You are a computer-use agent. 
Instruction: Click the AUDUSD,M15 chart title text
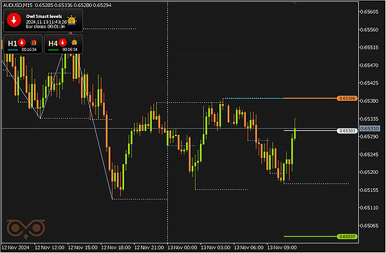coord(18,5)
